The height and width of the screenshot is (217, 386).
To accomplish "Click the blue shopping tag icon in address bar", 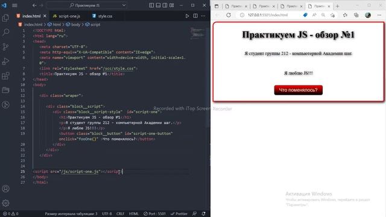I will [305, 15].
